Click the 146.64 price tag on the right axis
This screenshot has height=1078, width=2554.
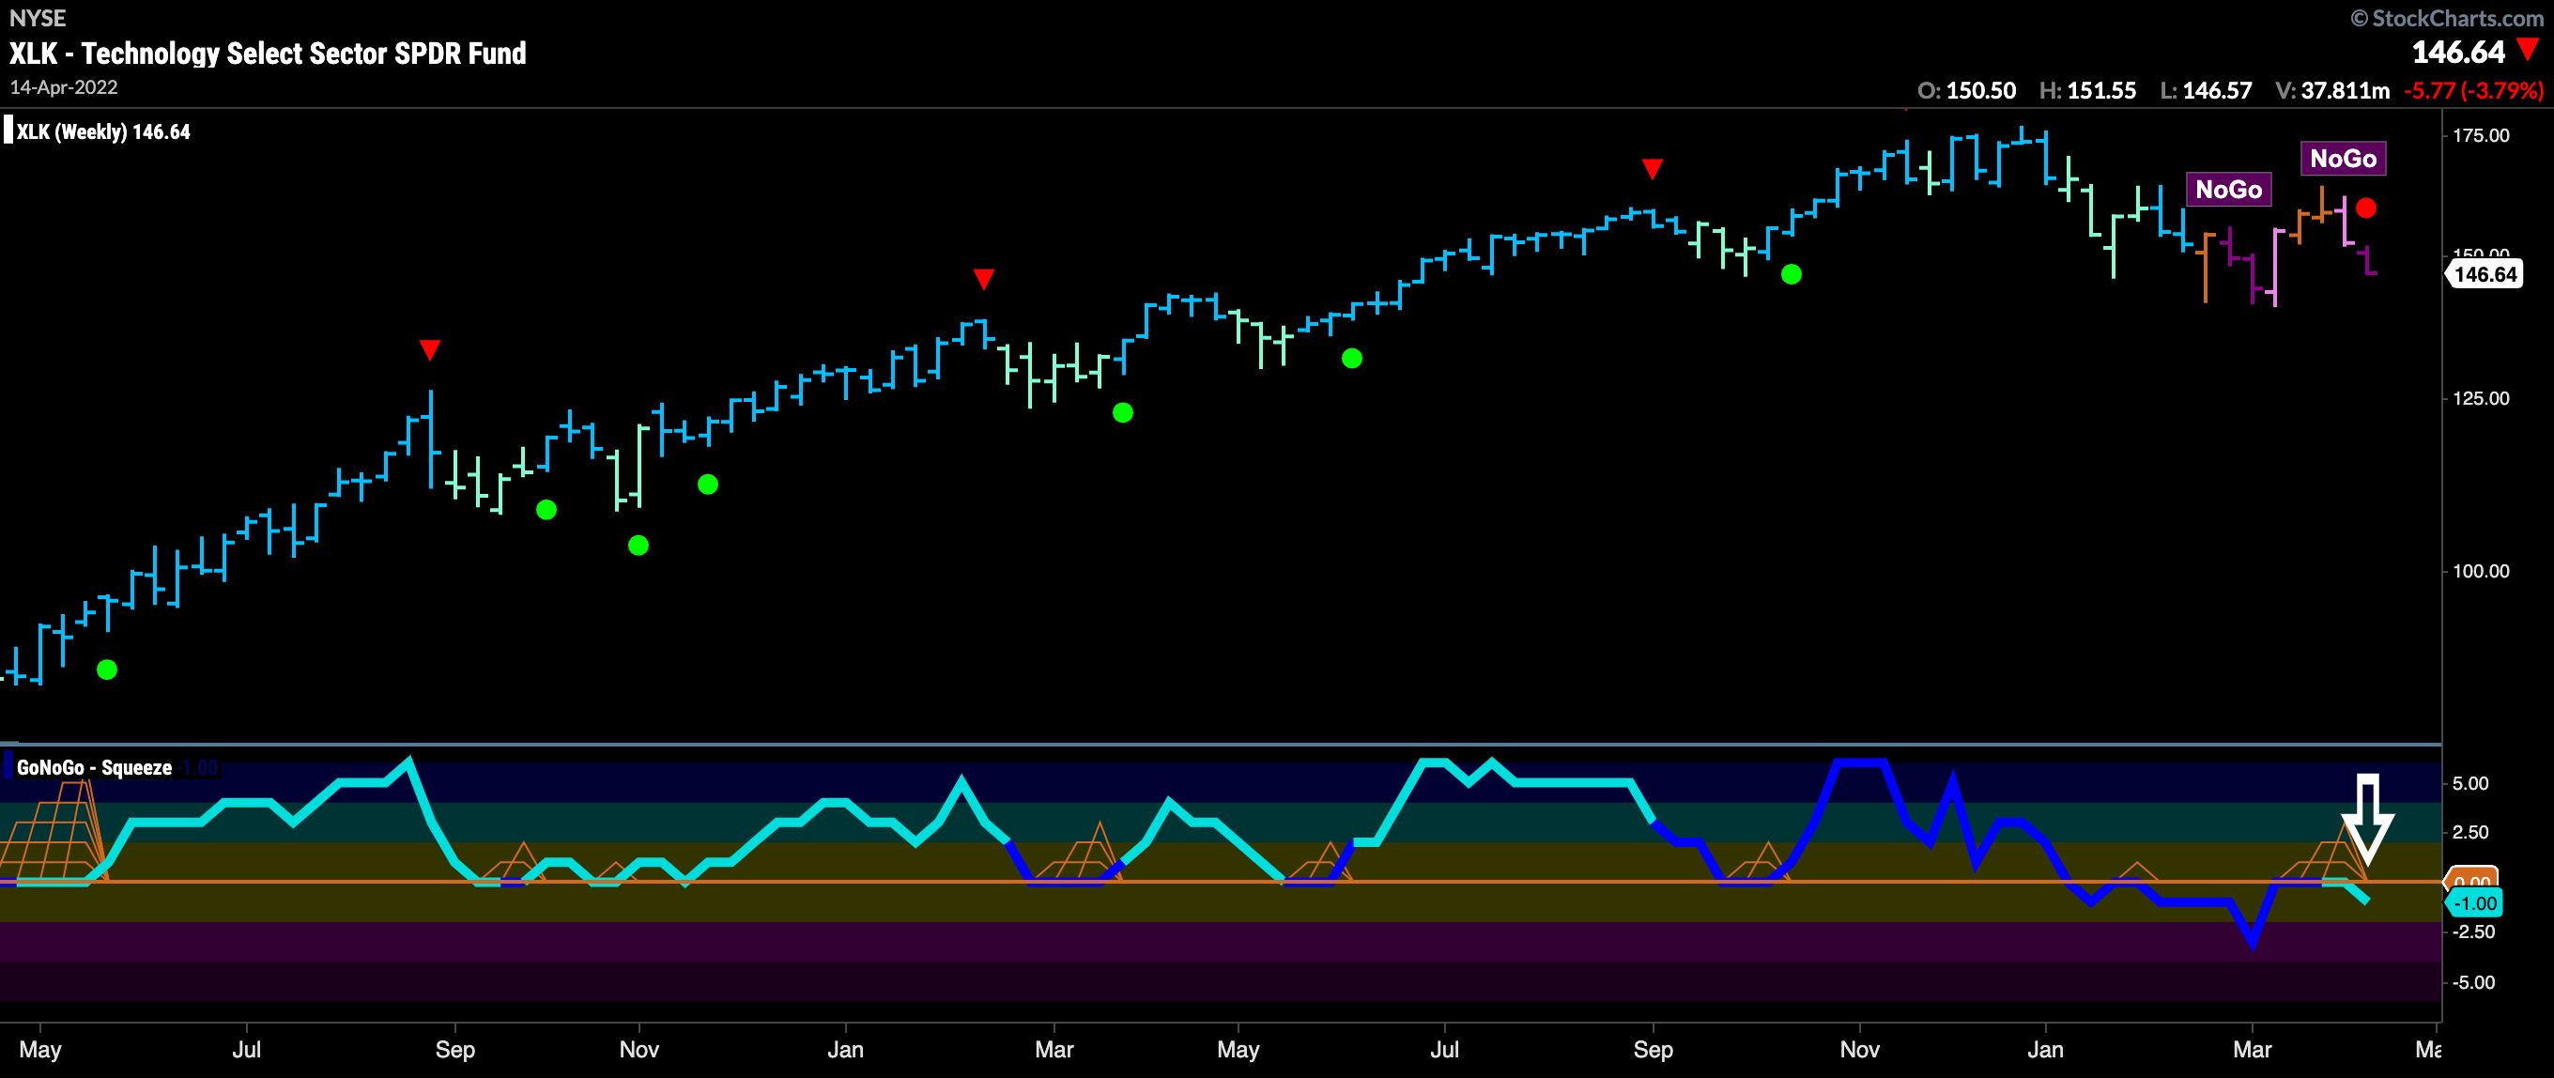[2485, 275]
